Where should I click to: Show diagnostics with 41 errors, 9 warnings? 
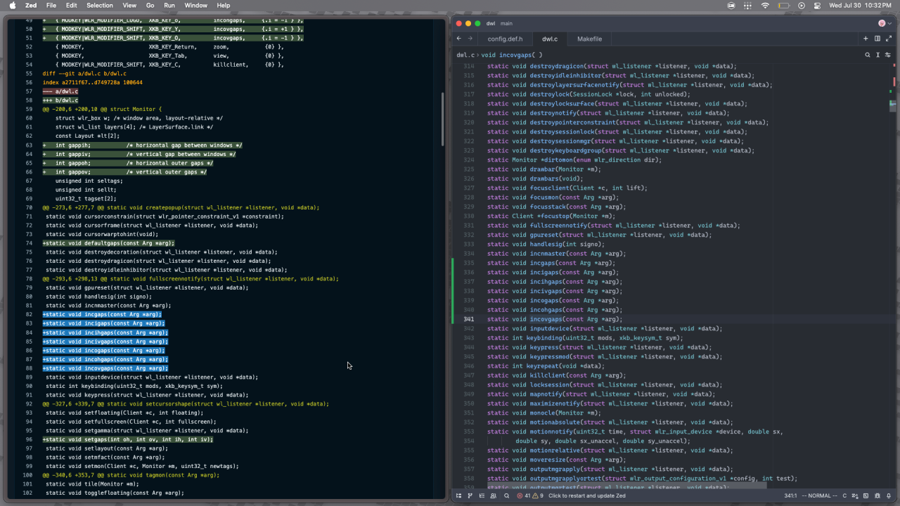pos(530,495)
